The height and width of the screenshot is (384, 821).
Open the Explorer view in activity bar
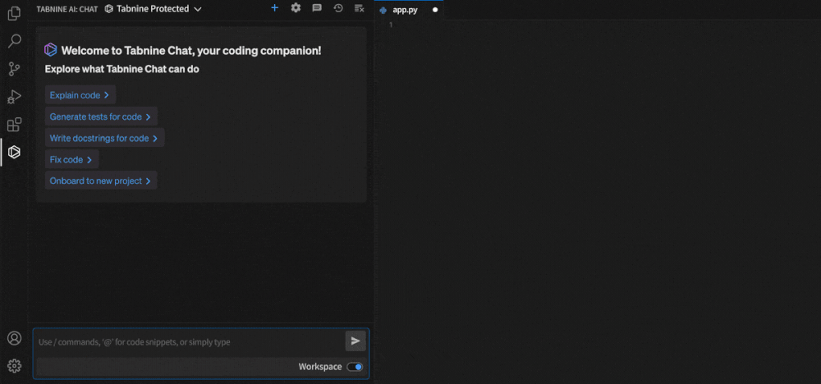(14, 14)
